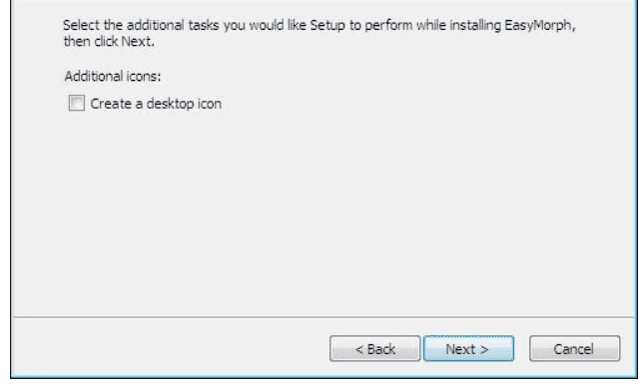This screenshot has height=391, width=643.
Task: Click the 'Select the additional tasks' instruction line
Action: [320, 25]
